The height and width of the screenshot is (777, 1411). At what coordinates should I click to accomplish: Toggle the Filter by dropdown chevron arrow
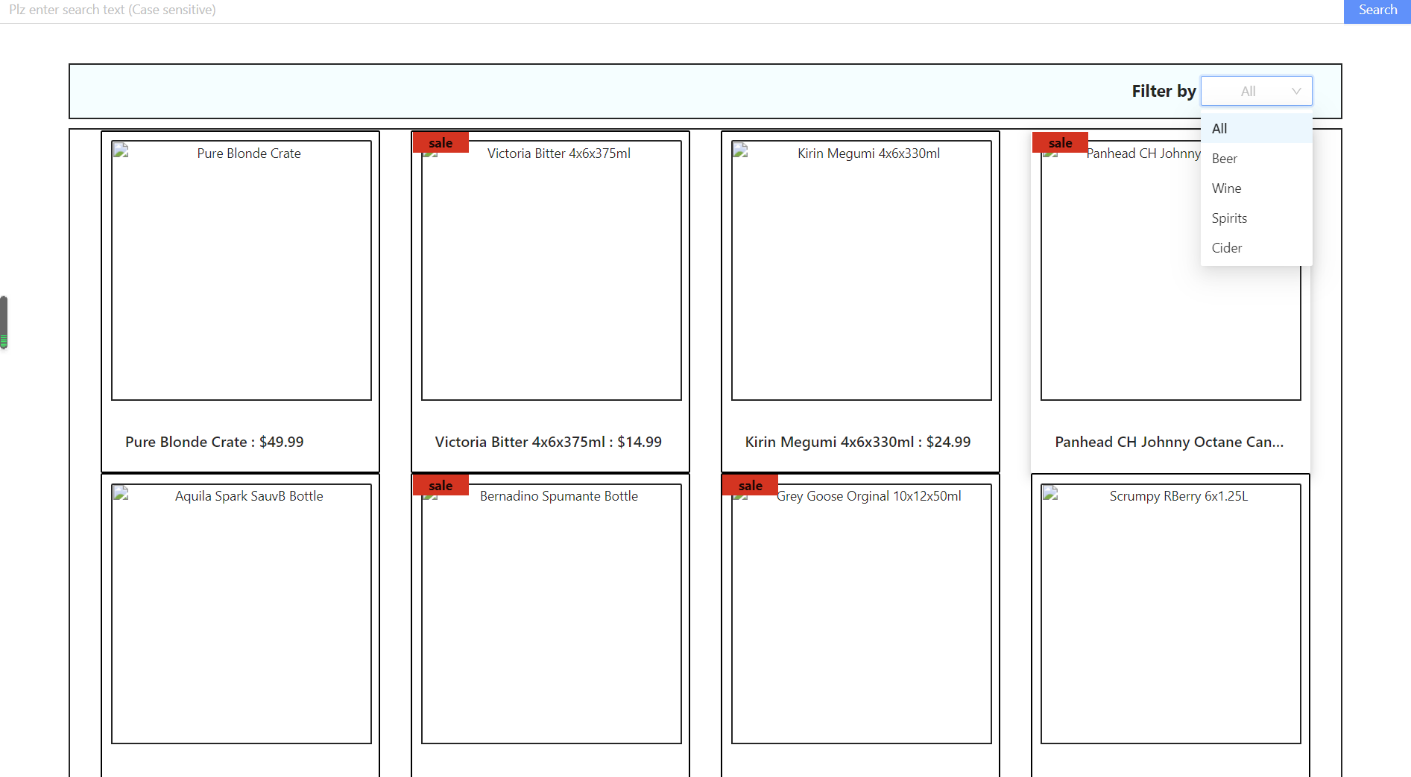pyautogui.click(x=1296, y=91)
